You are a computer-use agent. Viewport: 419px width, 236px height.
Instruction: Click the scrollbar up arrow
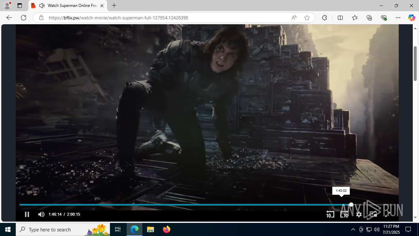(x=415, y=28)
